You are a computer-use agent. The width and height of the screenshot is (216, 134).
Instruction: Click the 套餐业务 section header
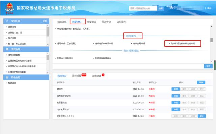26,49
